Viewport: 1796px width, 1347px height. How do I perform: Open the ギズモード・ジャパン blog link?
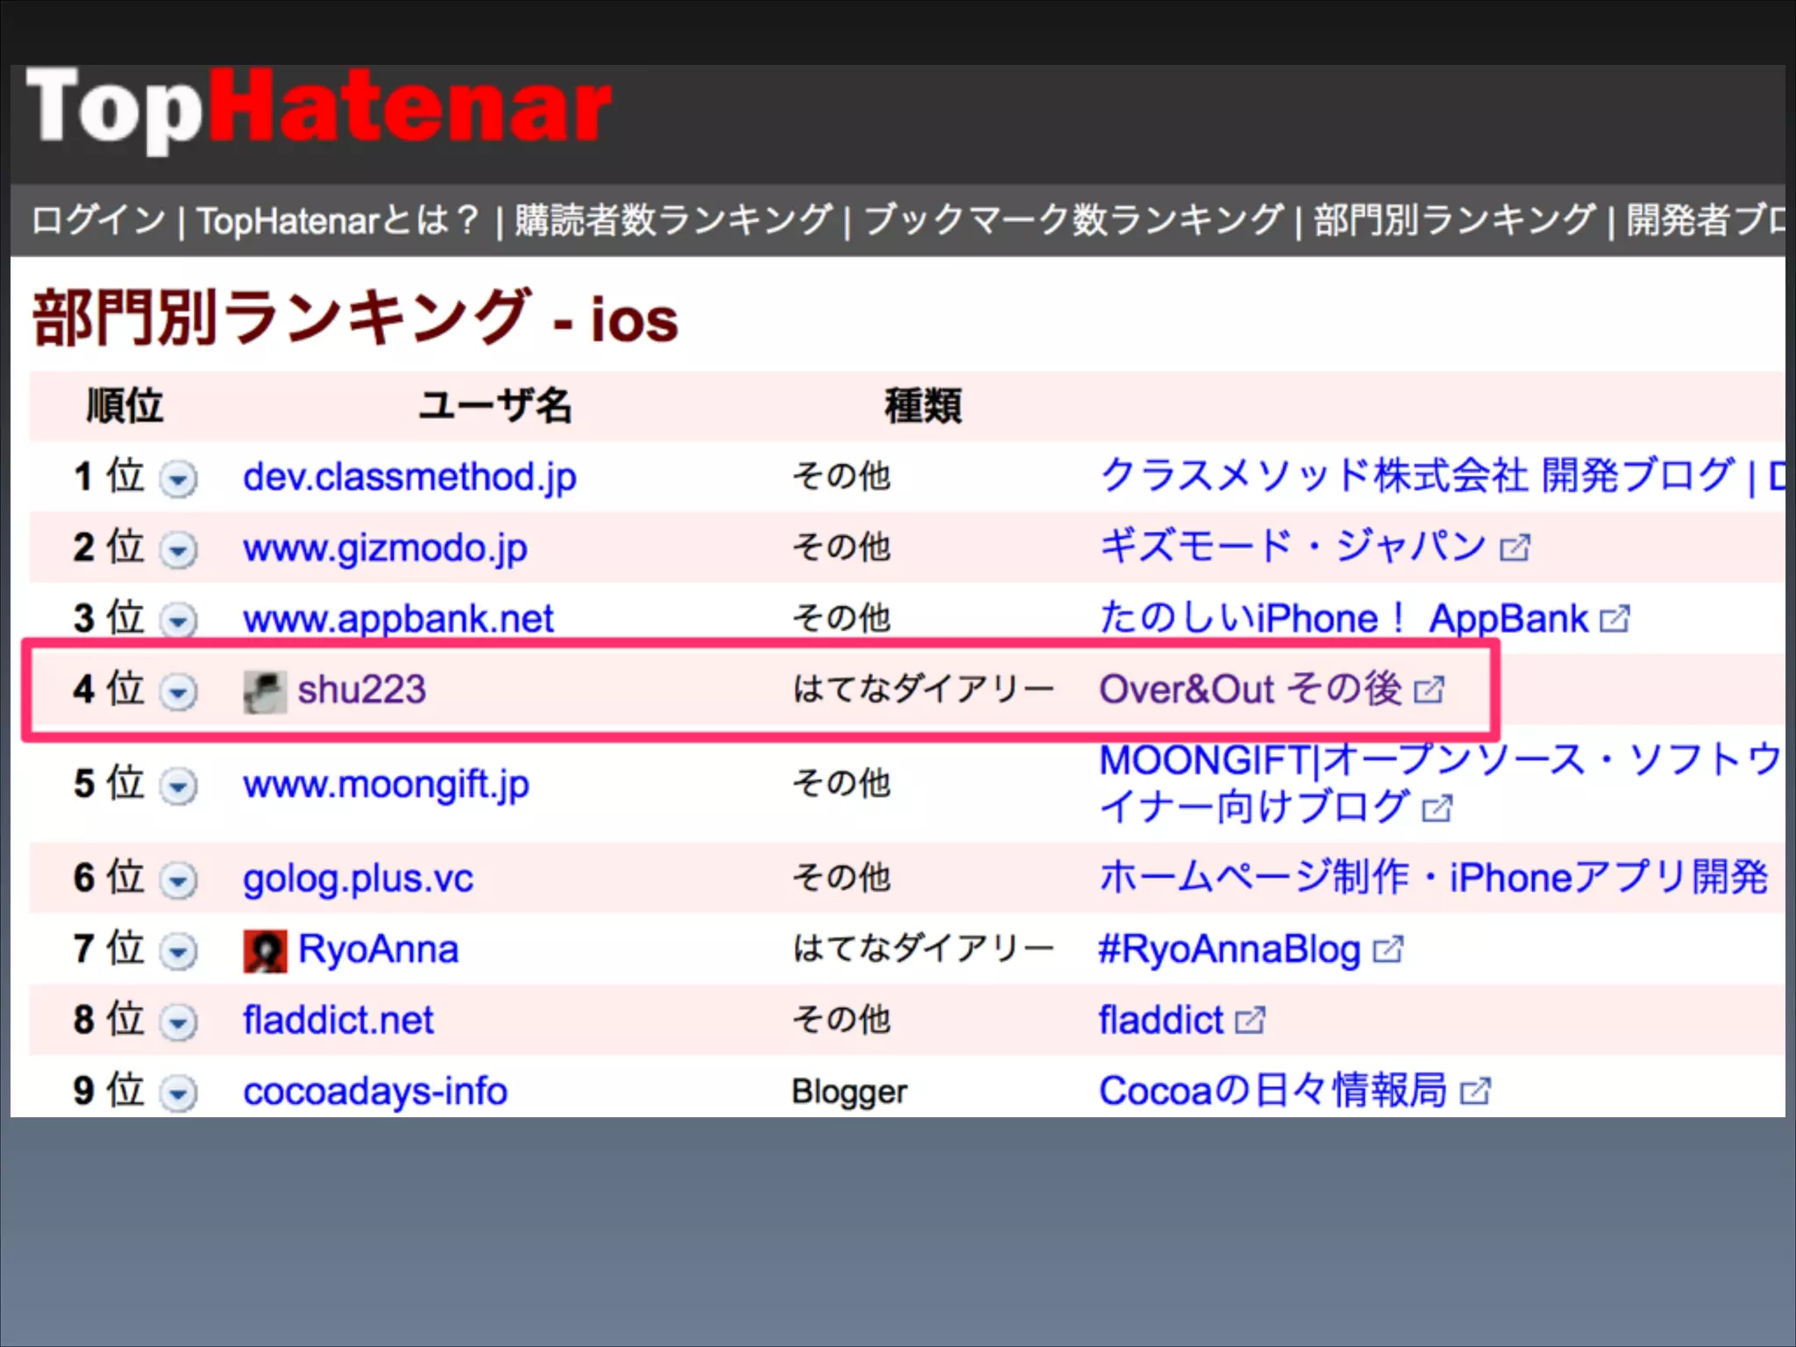(1293, 547)
